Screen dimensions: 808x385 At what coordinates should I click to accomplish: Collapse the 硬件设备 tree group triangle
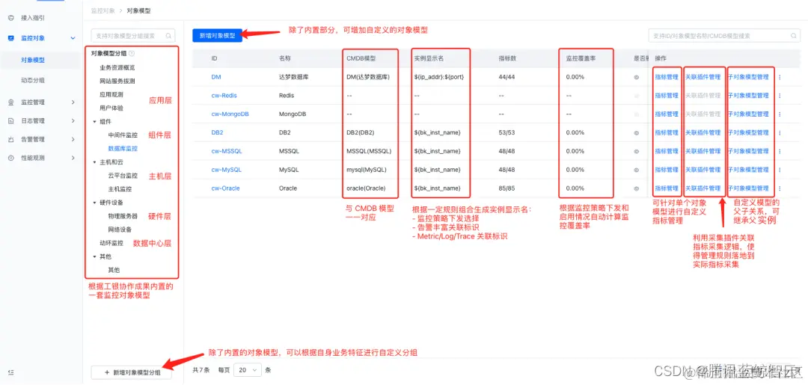[x=95, y=203]
